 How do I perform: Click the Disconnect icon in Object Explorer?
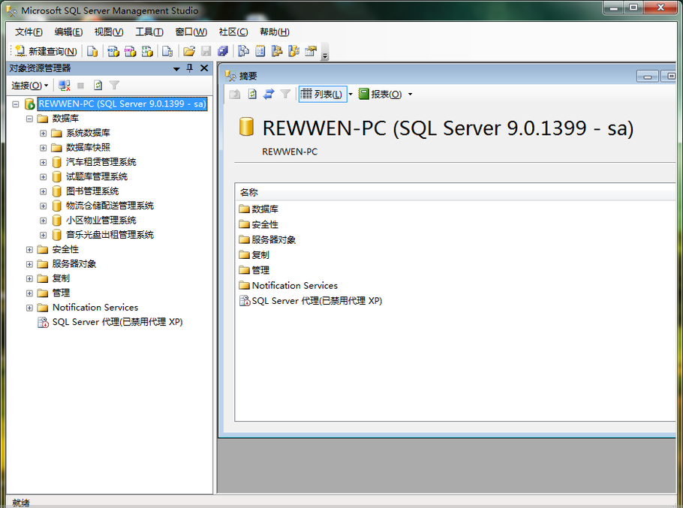(x=65, y=86)
